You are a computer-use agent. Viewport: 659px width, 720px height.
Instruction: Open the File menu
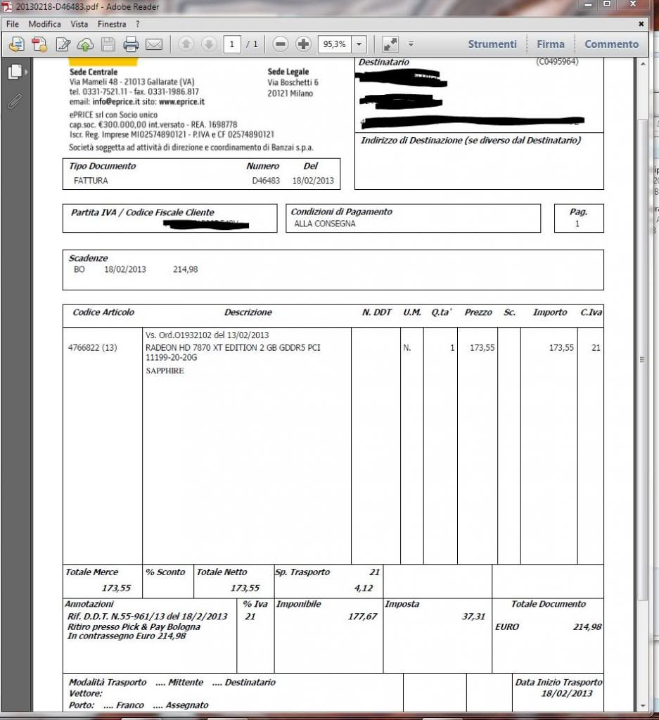click(13, 24)
